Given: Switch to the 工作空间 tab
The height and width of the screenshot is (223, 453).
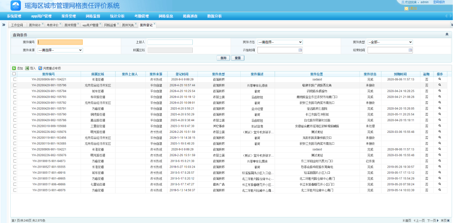Looking at the screenshot, I should 17,25.
